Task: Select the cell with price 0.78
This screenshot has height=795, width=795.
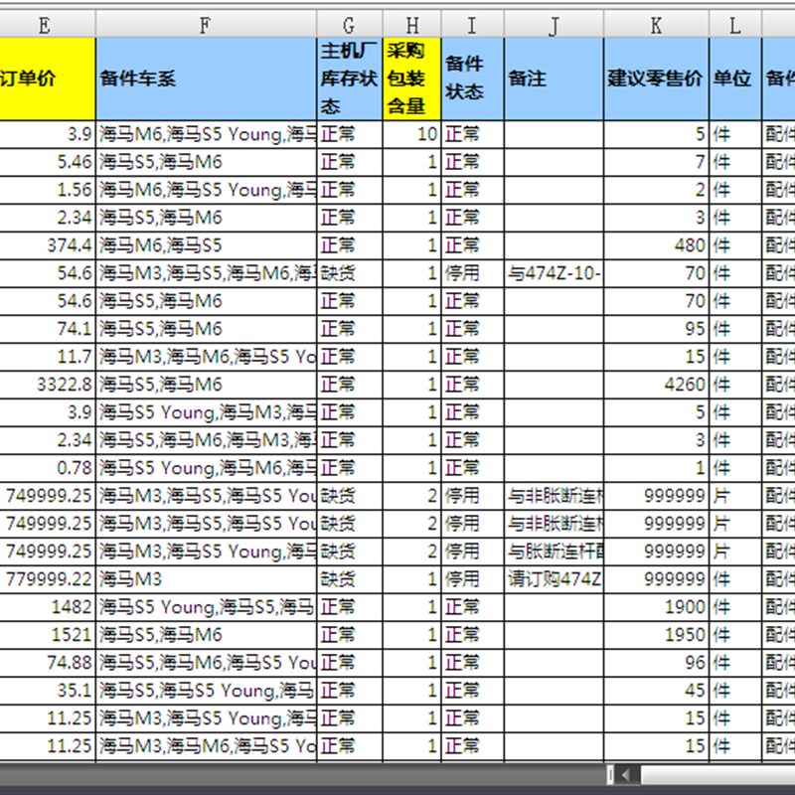Action: tap(47, 468)
